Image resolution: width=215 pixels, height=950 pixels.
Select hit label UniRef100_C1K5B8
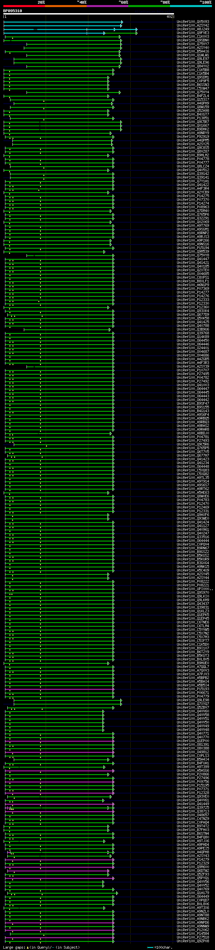193,70
